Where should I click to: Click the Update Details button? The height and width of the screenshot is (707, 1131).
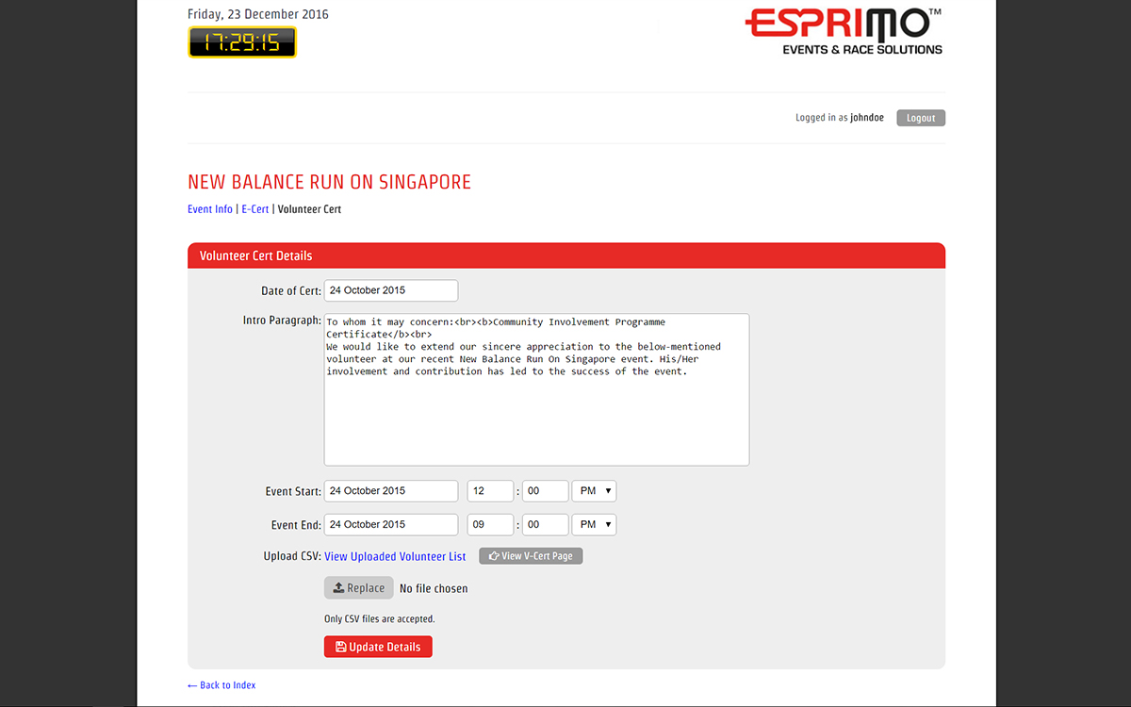pos(378,647)
